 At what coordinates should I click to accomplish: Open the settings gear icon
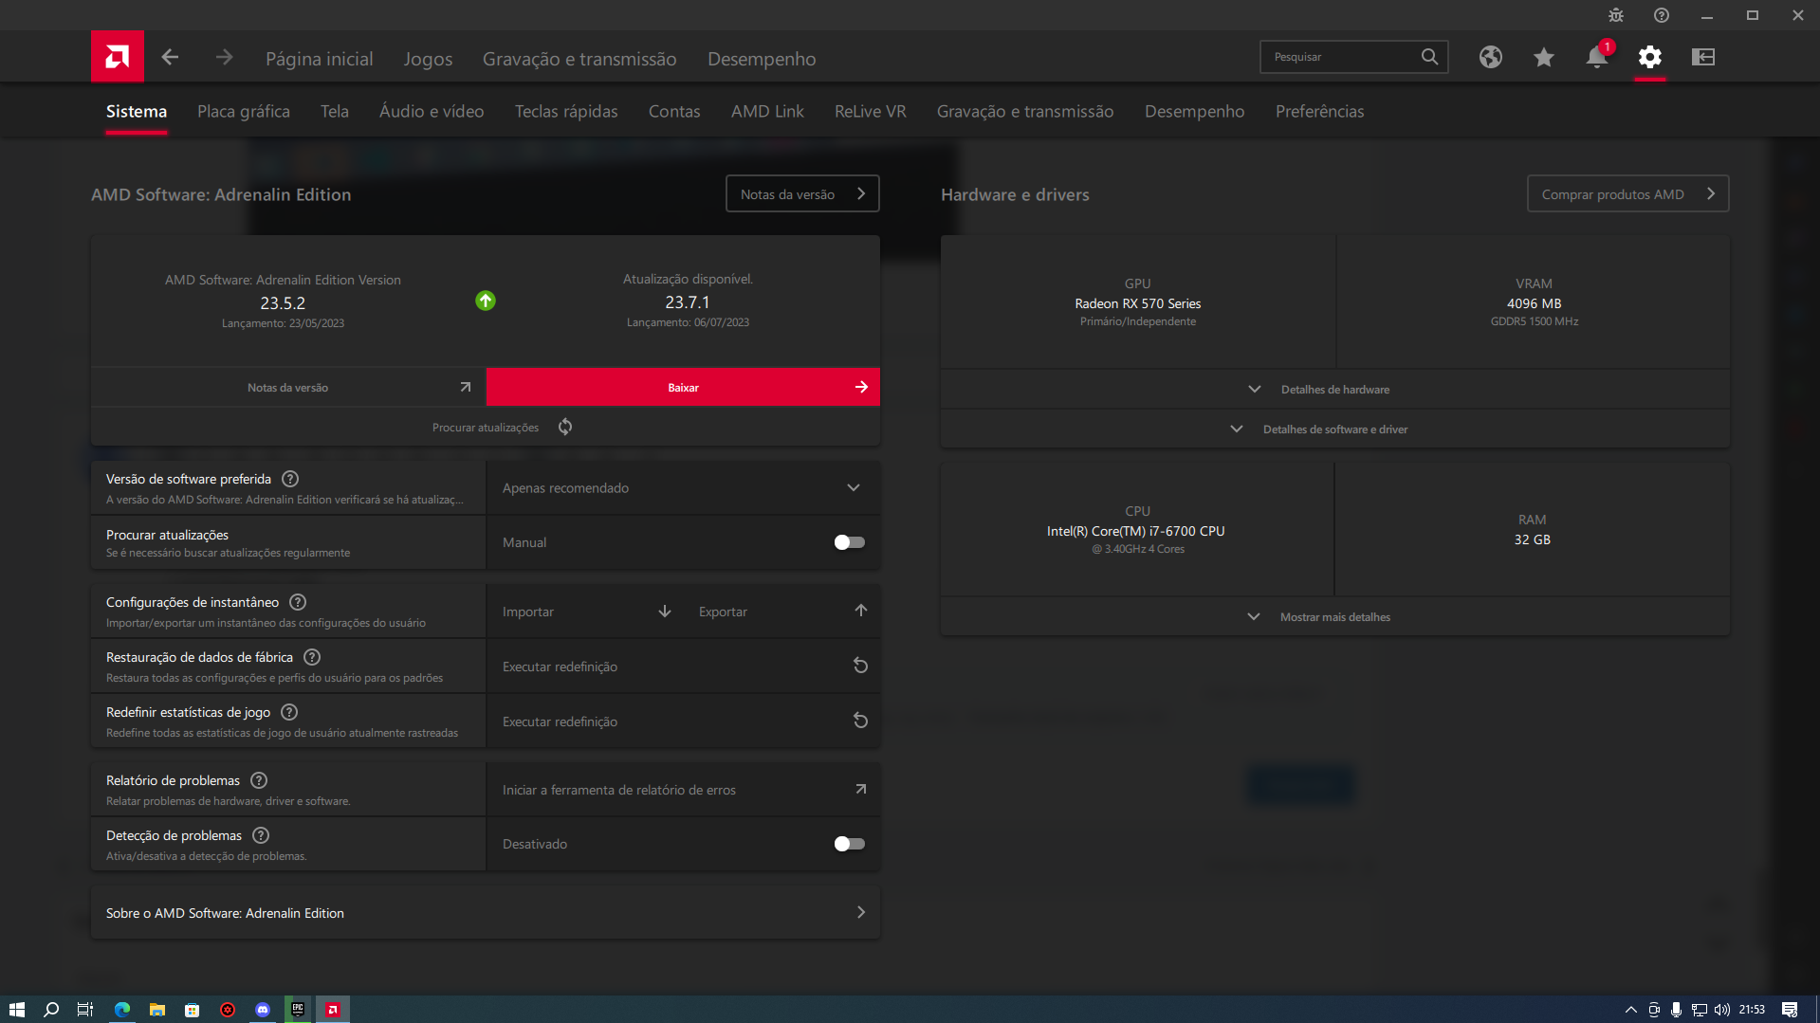point(1650,57)
